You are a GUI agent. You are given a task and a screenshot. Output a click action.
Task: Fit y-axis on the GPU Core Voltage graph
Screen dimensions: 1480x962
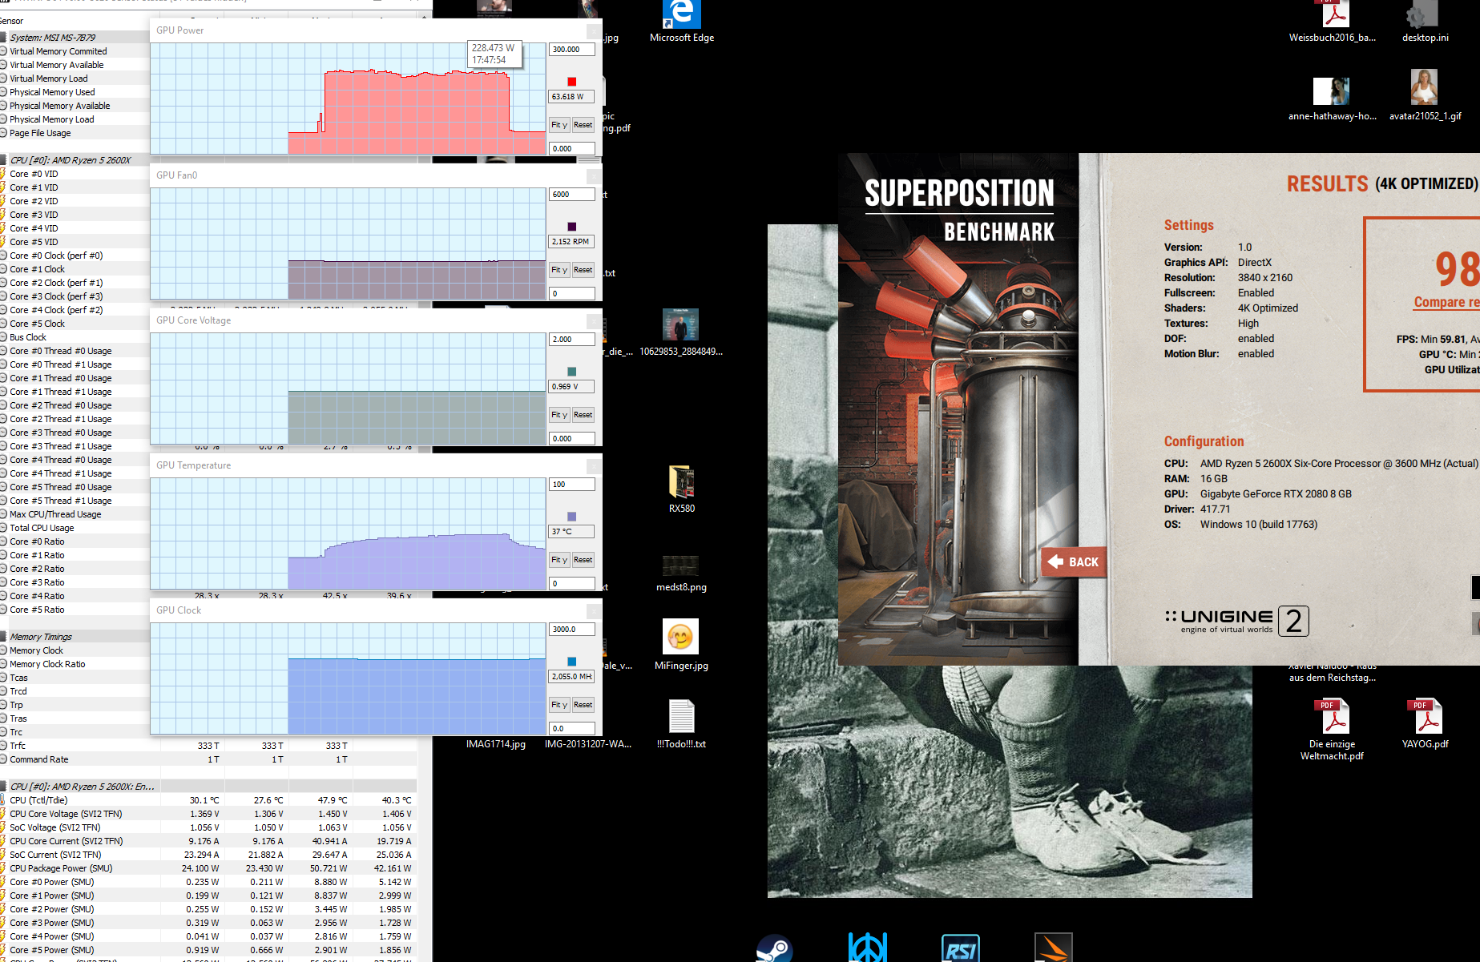click(x=559, y=415)
